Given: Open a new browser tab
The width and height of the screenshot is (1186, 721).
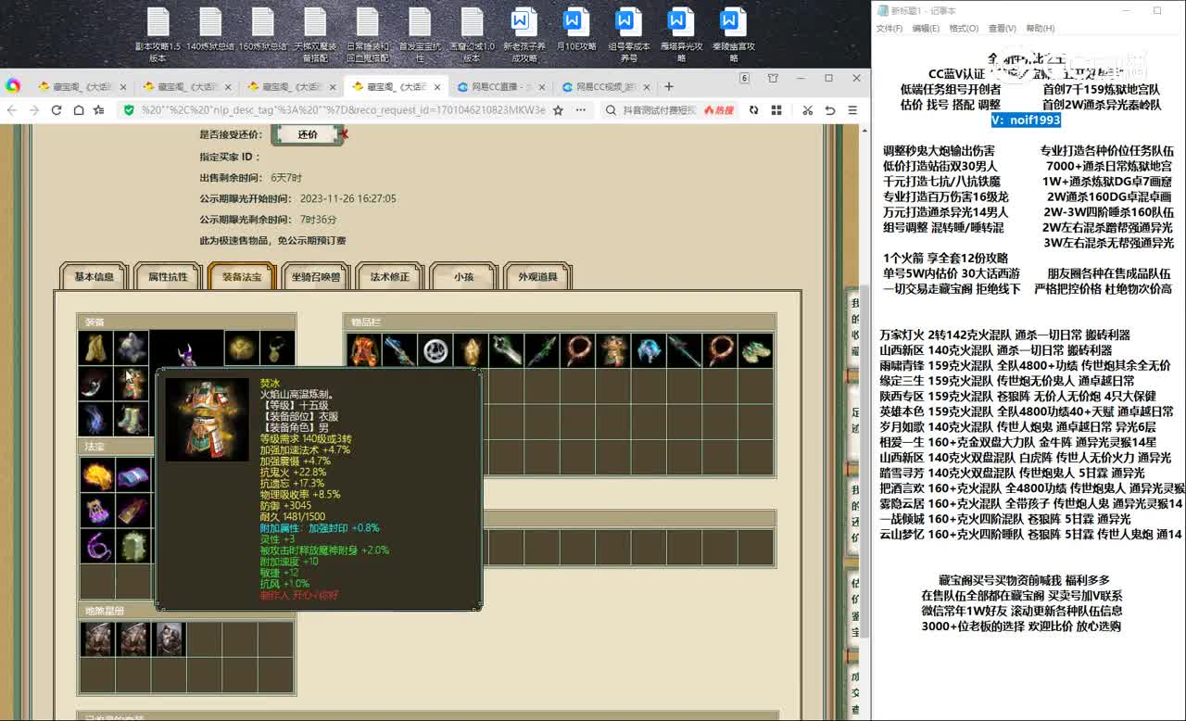Looking at the screenshot, I should coord(669,86).
